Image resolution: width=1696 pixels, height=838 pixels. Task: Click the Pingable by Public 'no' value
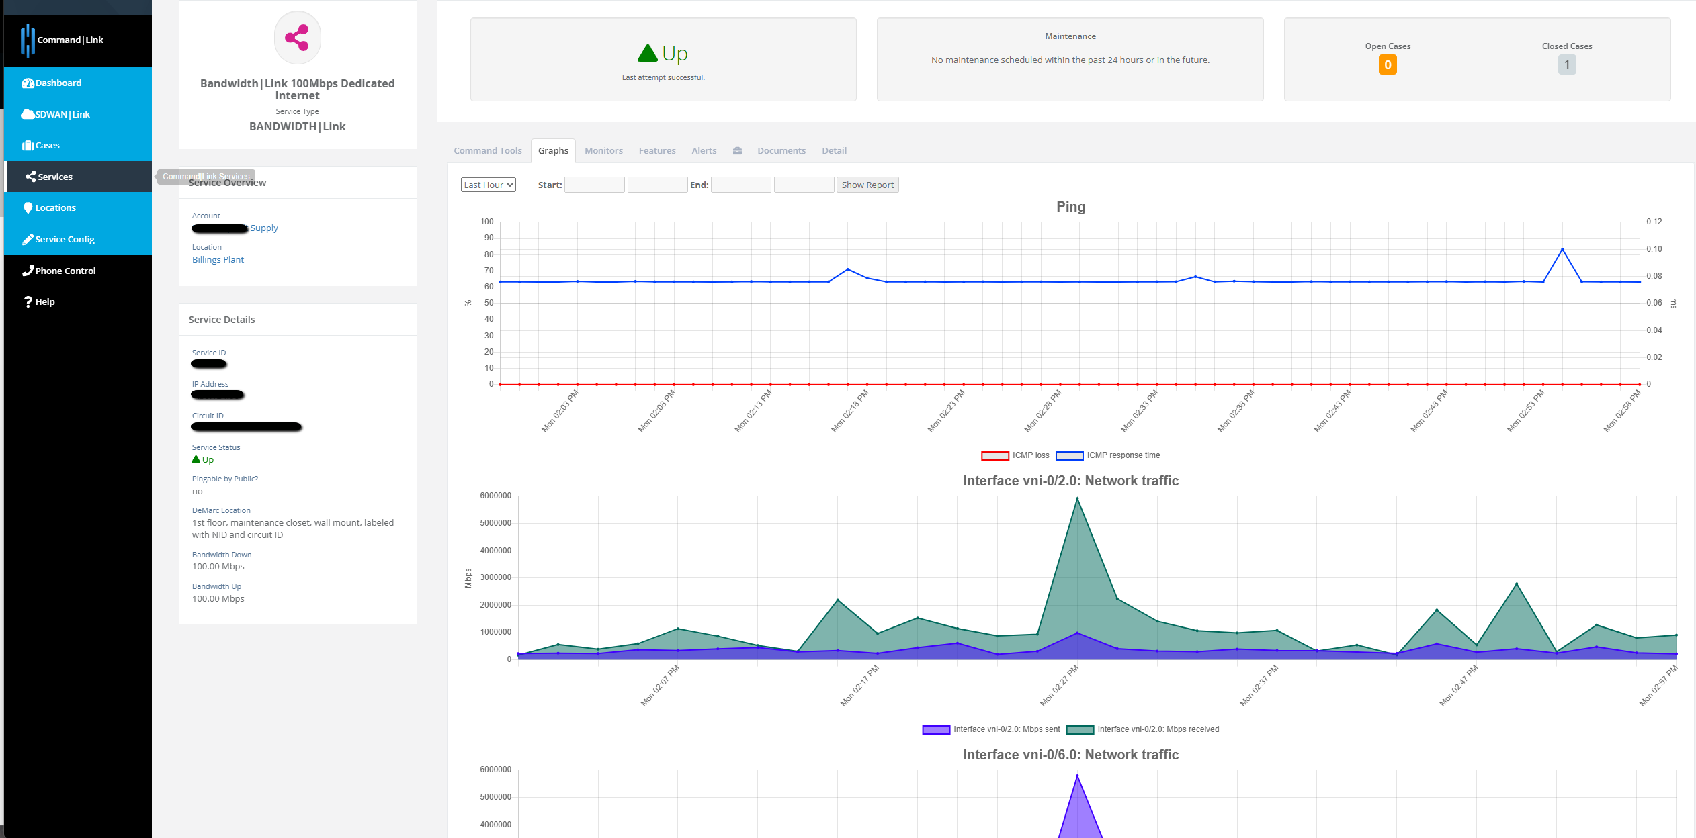198,492
